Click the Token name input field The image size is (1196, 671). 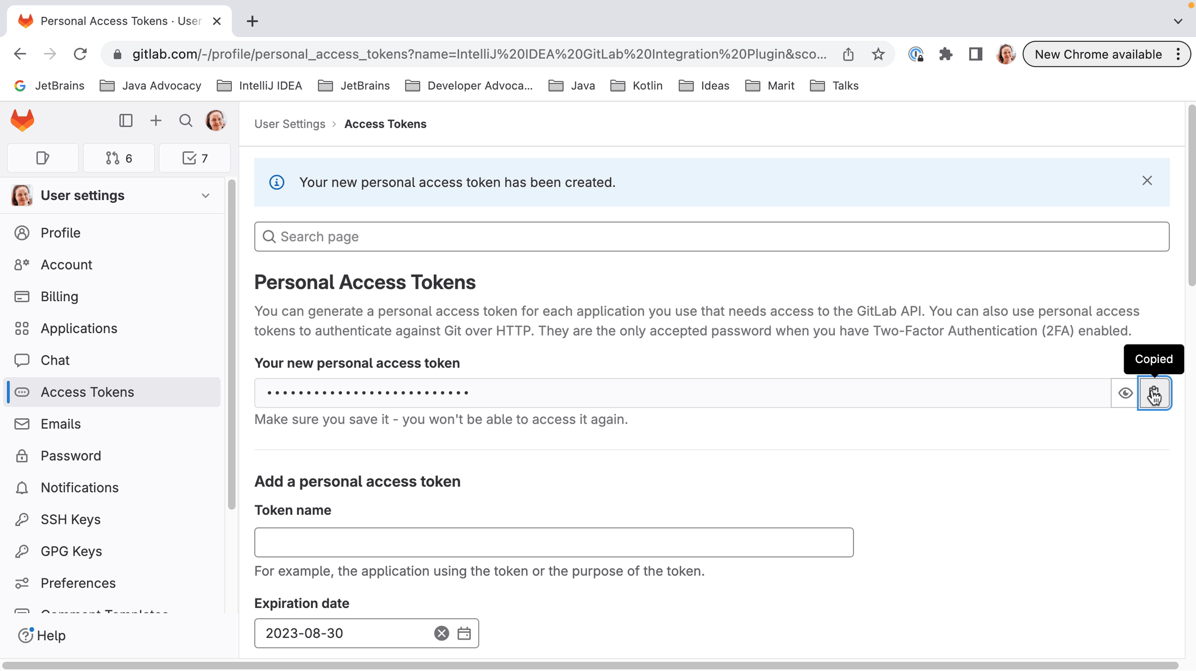(555, 542)
